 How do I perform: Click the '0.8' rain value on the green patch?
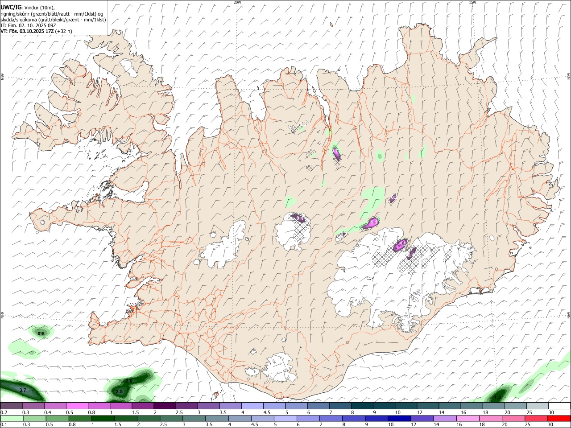pyautogui.click(x=41, y=333)
